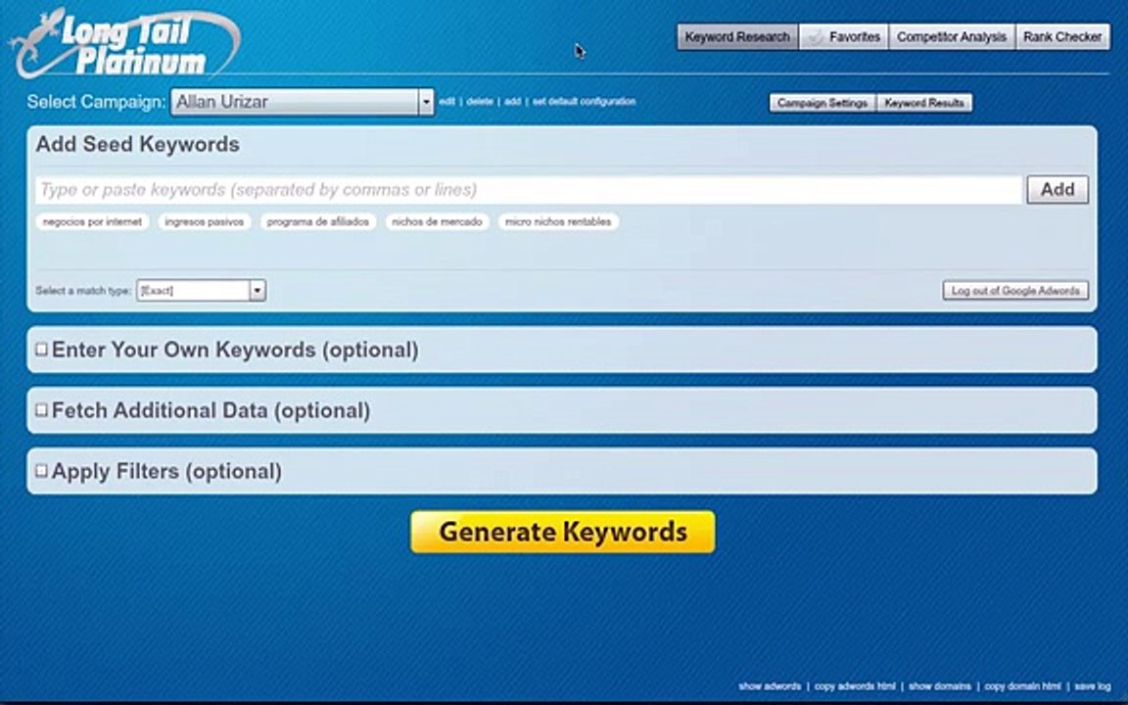Click the Add Seed Keywords heading
The height and width of the screenshot is (705, 1128).
[137, 145]
